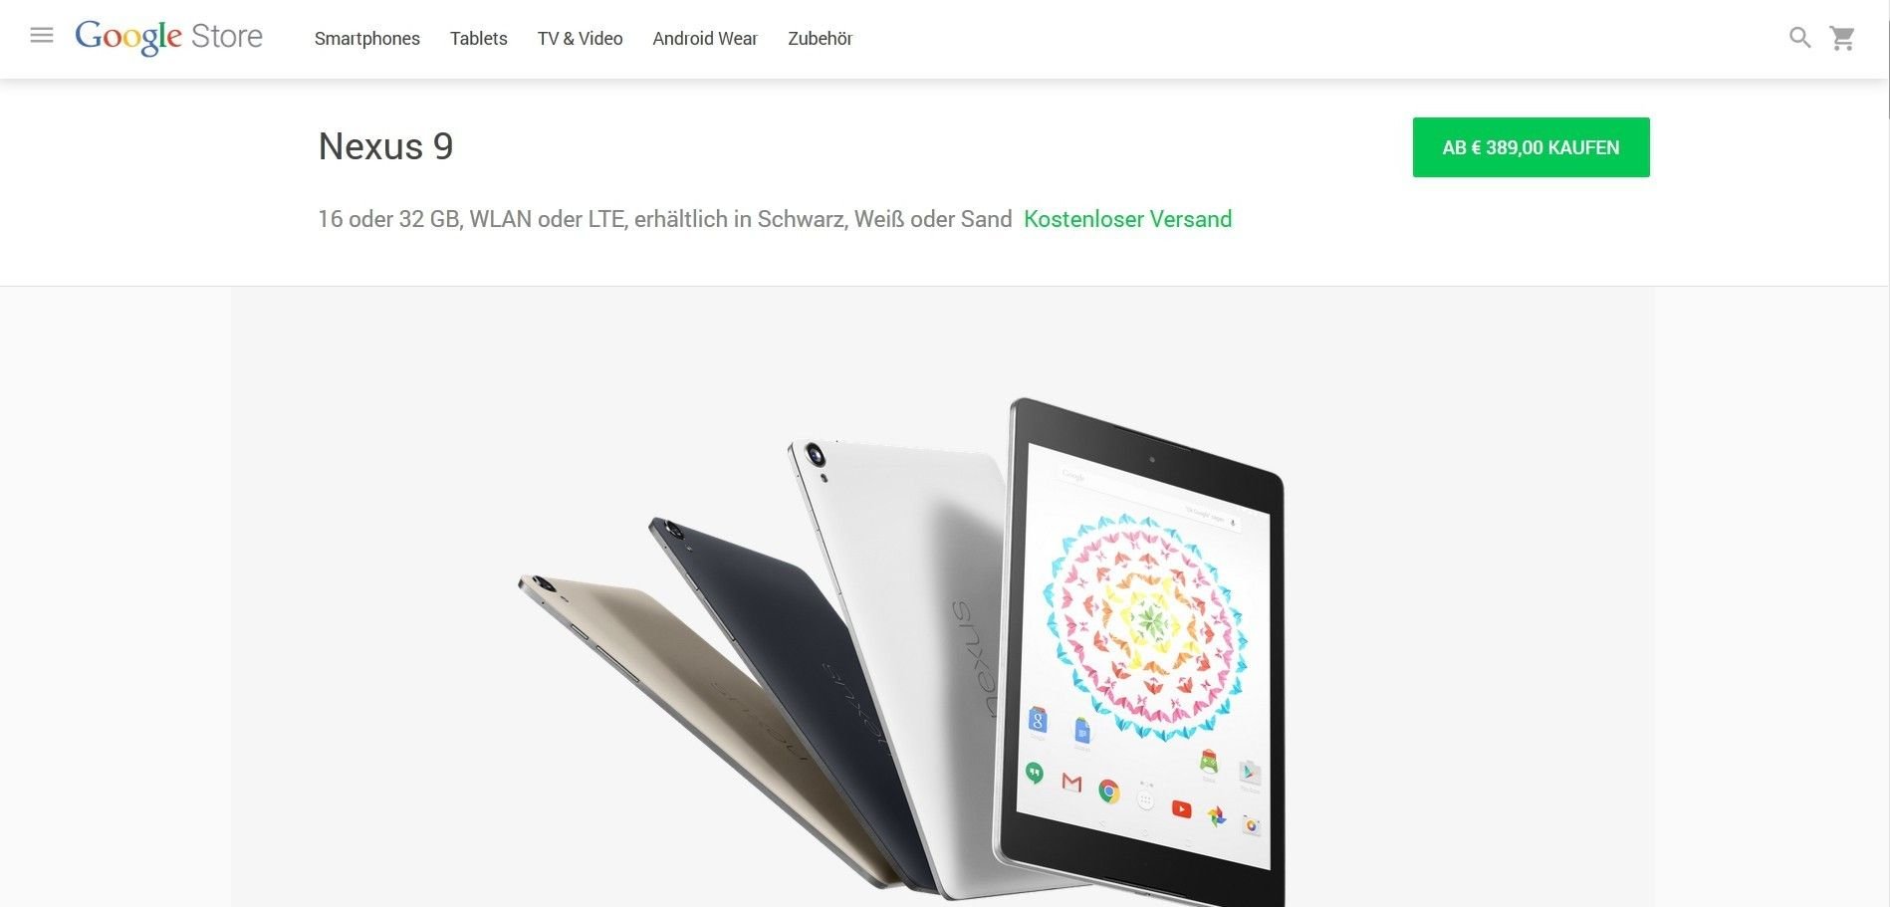Open the hamburger navigation menu

click(x=42, y=36)
